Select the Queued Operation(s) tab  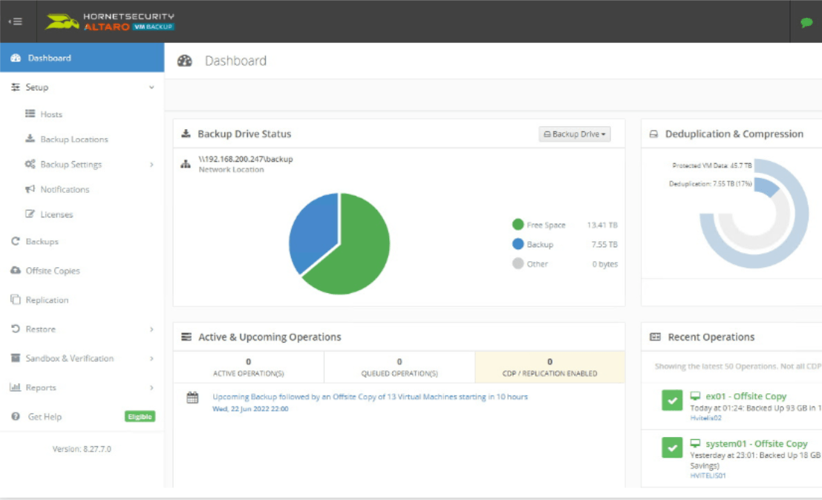(399, 367)
